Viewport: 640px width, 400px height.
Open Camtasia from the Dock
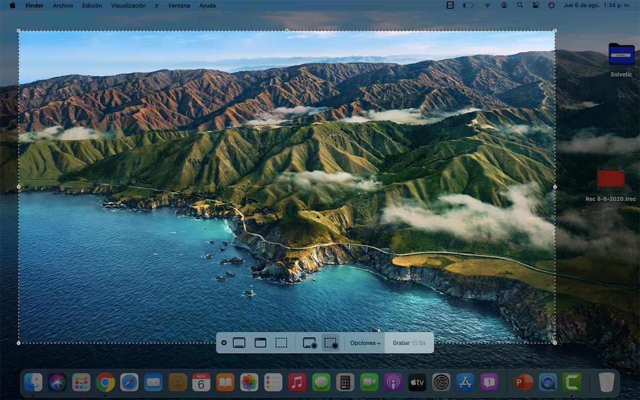572,382
